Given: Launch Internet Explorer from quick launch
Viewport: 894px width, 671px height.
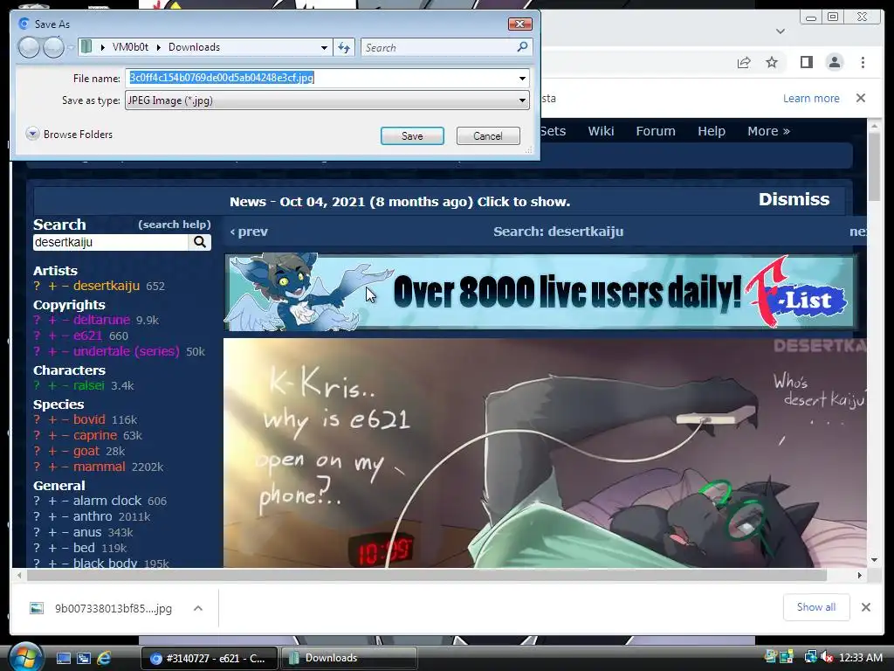Looking at the screenshot, I should coord(104,659).
